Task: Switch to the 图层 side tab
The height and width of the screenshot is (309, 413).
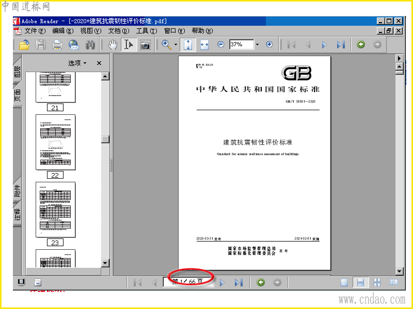Action: tap(17, 71)
